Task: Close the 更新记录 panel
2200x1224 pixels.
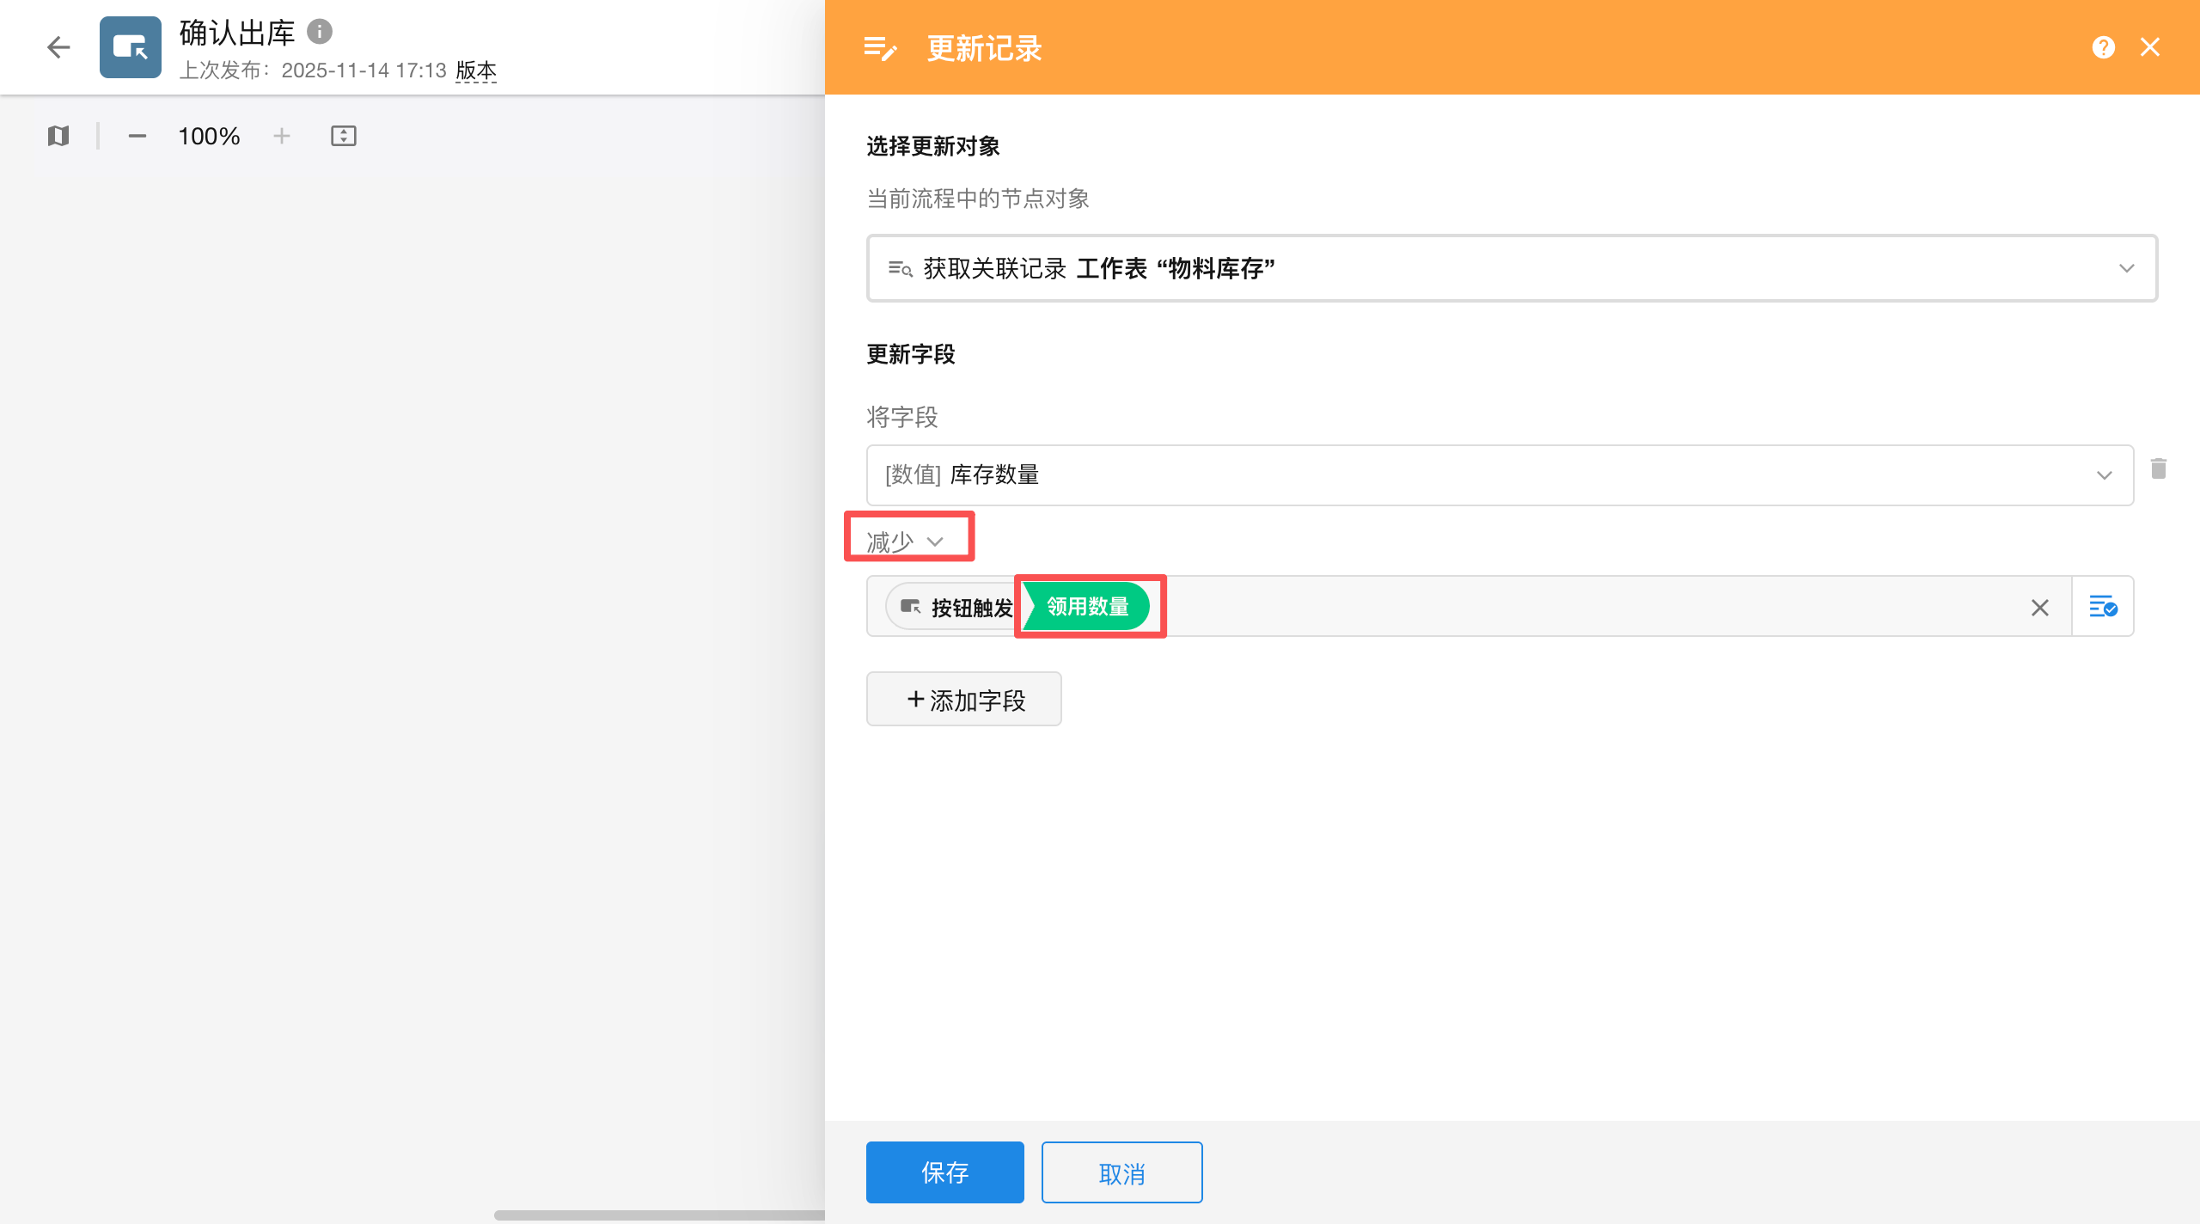Action: pos(2150,47)
